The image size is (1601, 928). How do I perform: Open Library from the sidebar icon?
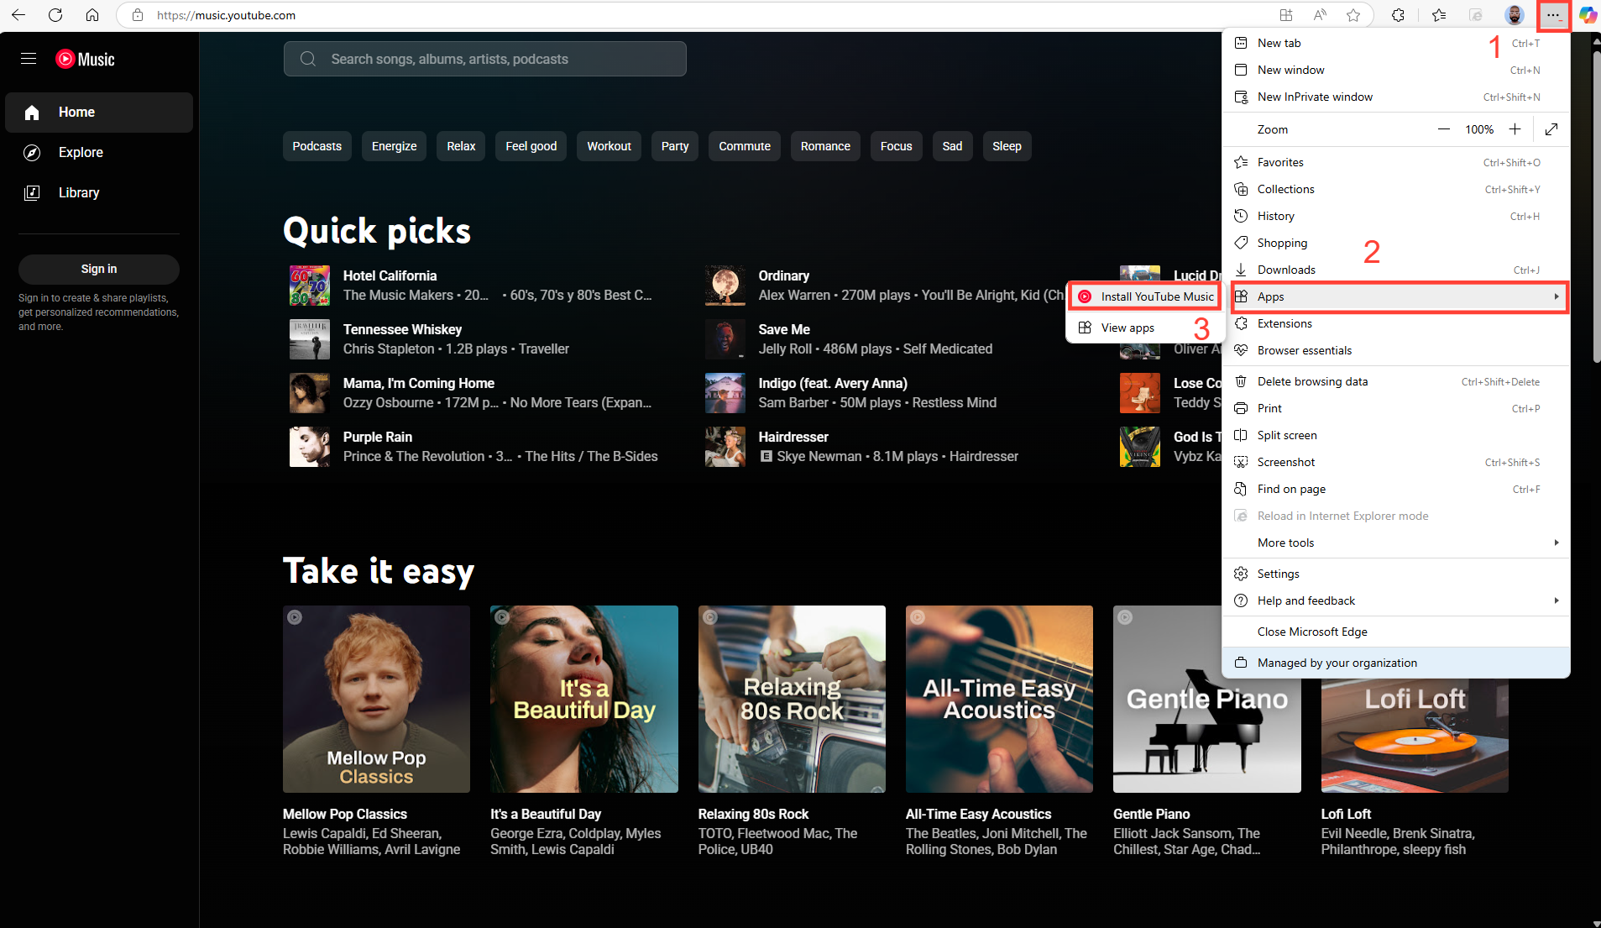pos(31,192)
